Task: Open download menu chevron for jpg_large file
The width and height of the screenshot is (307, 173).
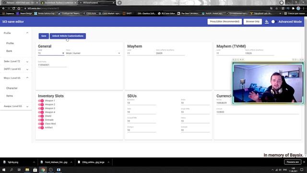Action: click(x=108, y=162)
